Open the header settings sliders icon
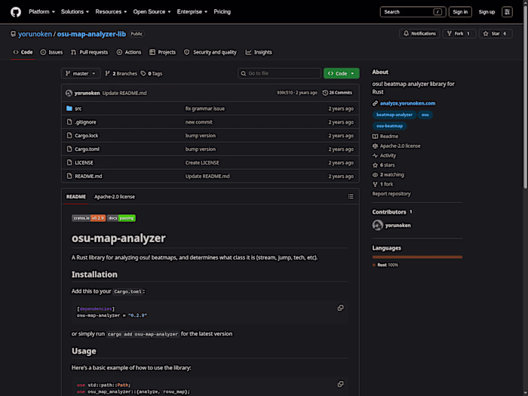 pyautogui.click(x=507, y=12)
